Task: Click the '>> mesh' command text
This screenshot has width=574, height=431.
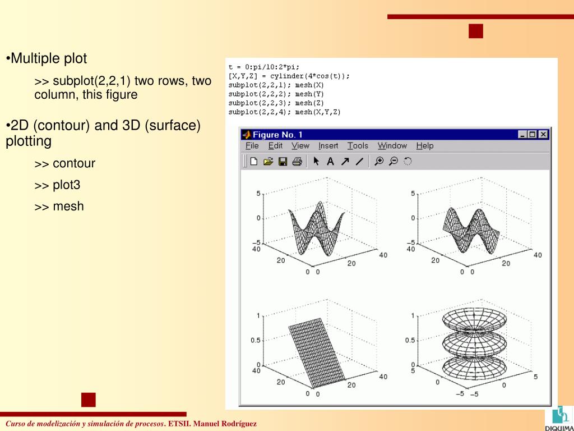Action: point(59,207)
